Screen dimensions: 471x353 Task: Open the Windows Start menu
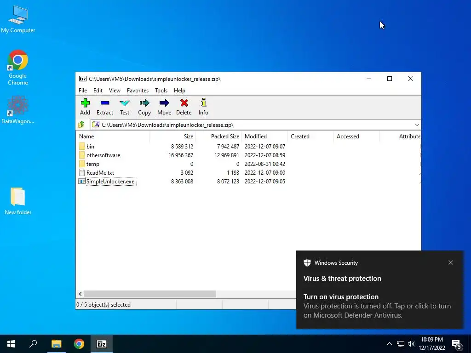click(x=11, y=344)
